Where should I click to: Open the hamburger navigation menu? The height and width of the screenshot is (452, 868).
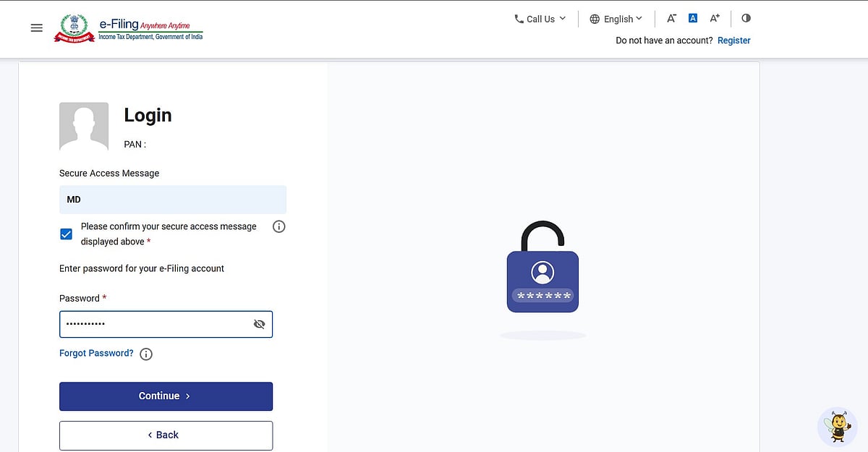(x=37, y=28)
